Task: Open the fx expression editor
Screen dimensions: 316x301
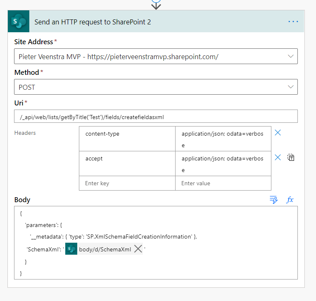Action: coord(290,200)
